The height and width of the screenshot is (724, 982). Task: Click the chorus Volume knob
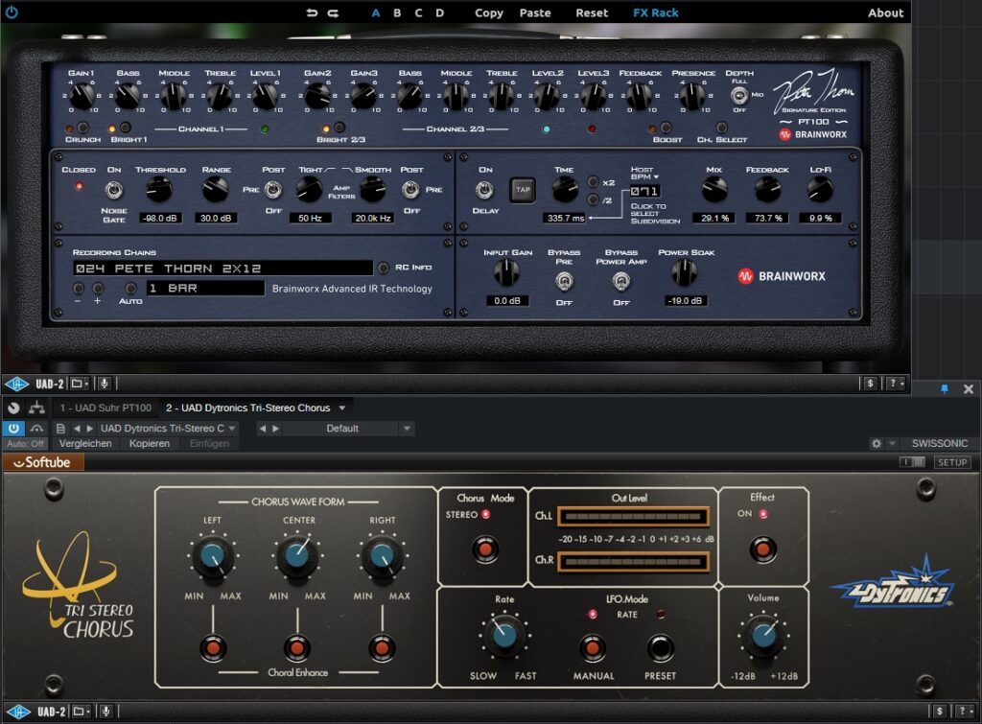tap(762, 635)
